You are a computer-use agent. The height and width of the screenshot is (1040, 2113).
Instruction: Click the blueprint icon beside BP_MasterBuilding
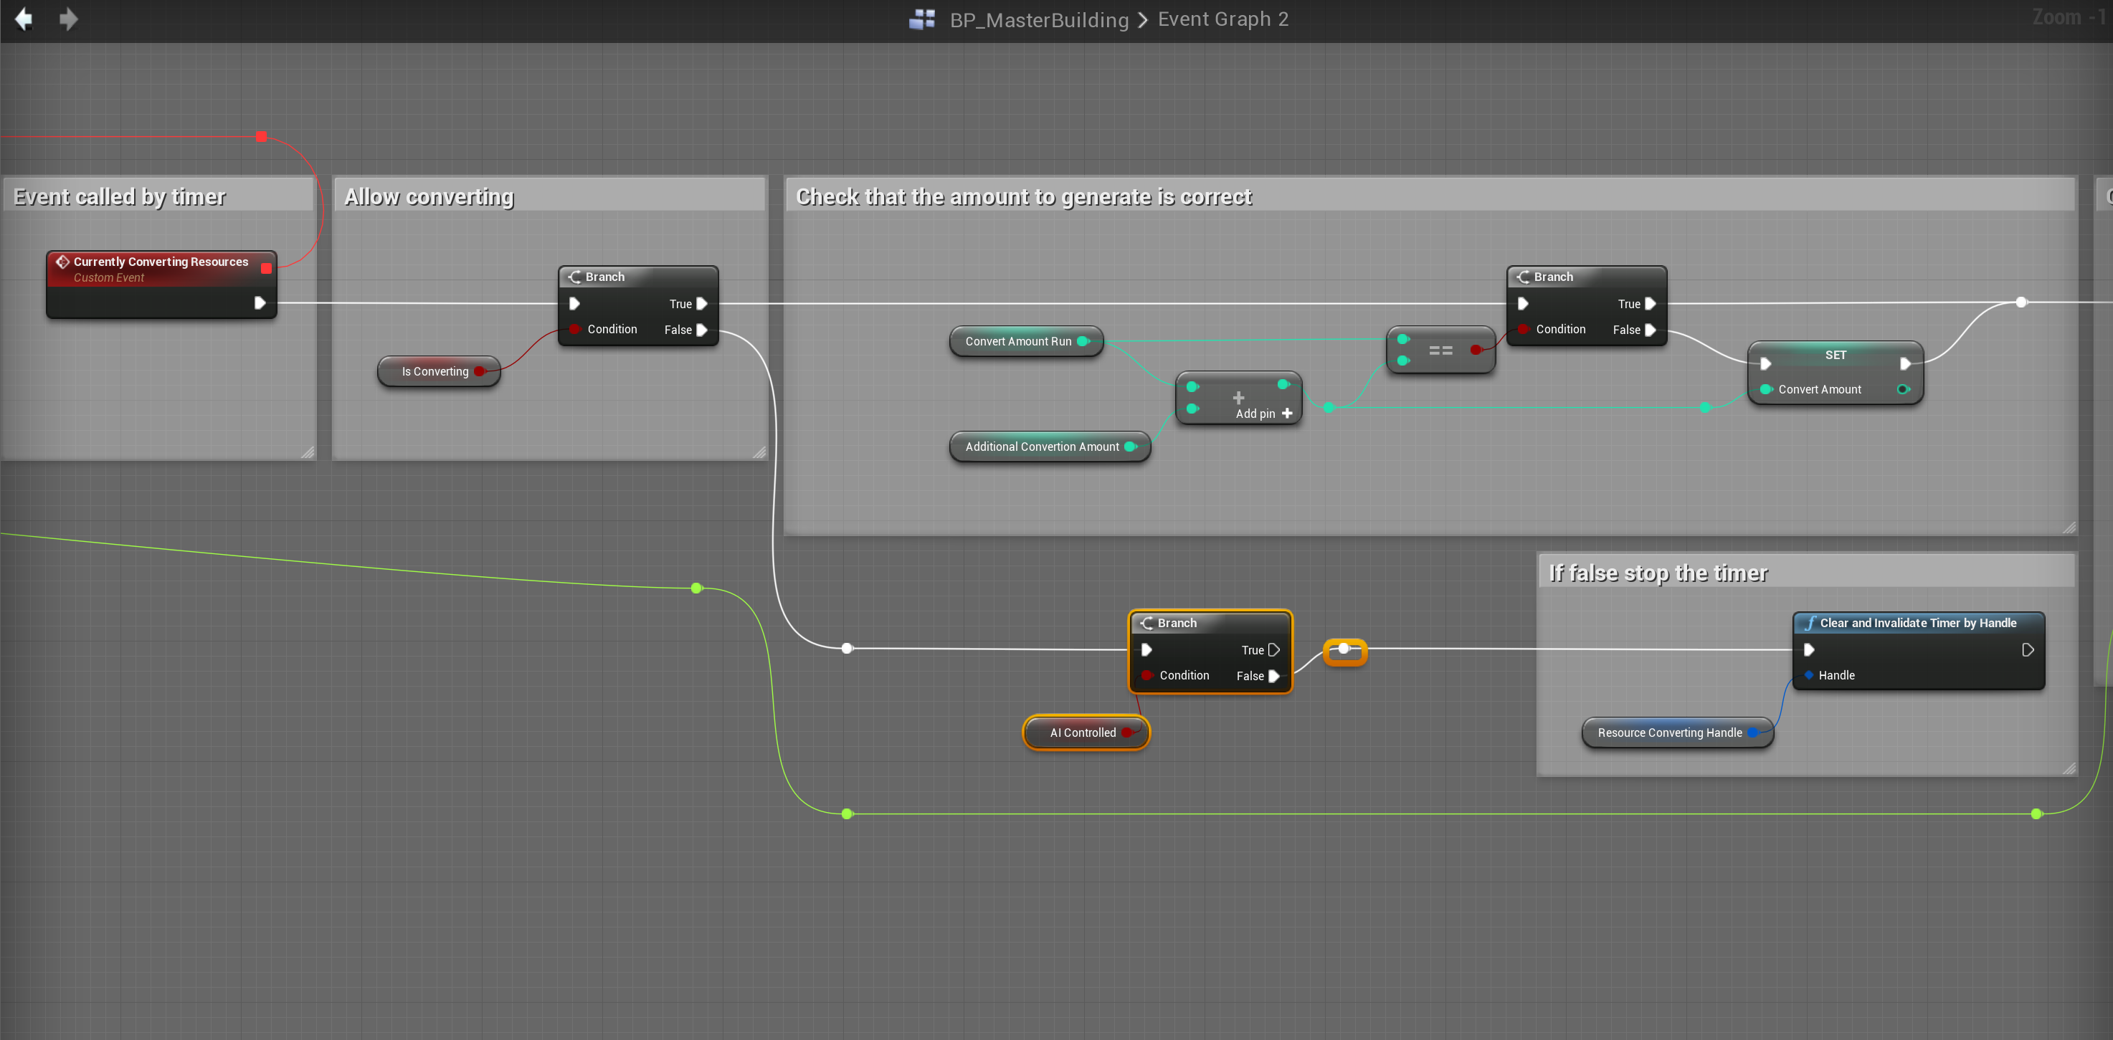(x=922, y=19)
